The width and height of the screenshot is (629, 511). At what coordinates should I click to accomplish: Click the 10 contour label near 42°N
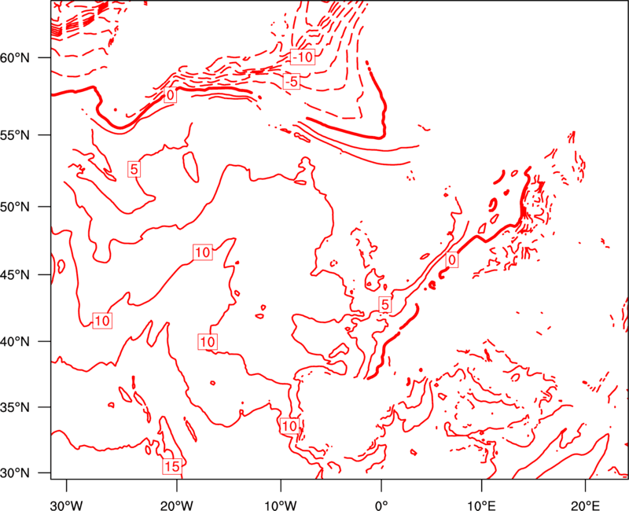pyautogui.click(x=102, y=321)
